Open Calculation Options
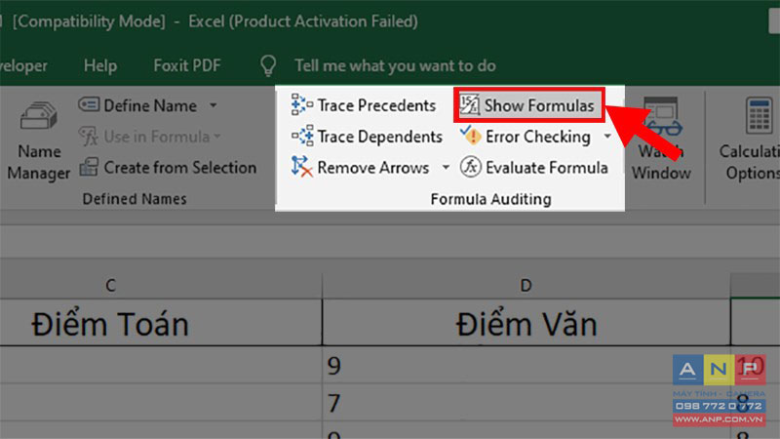Viewport: 780px width, 439px height. pos(751,140)
